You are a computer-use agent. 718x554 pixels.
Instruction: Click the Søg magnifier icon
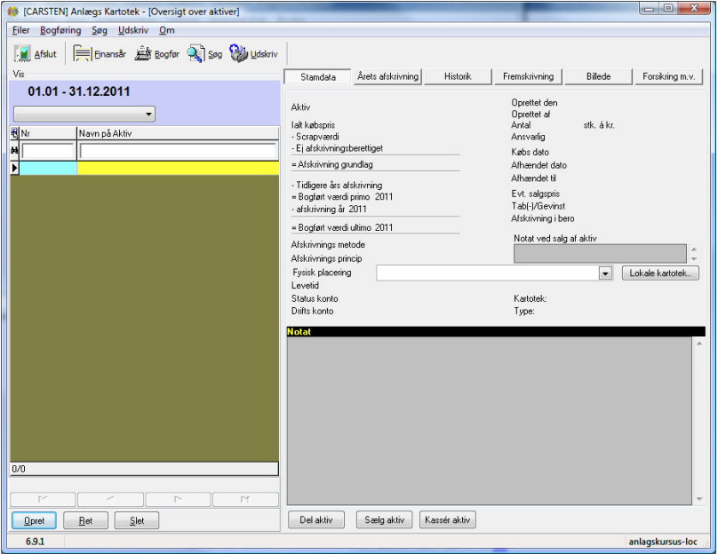tap(195, 53)
